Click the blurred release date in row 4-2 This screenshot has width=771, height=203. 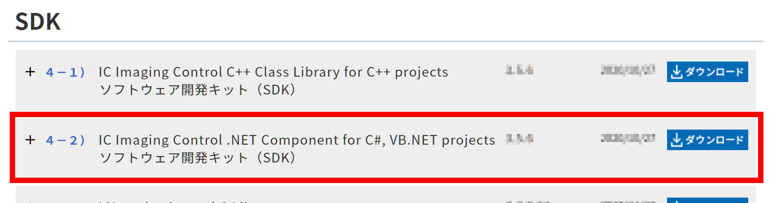(x=628, y=139)
